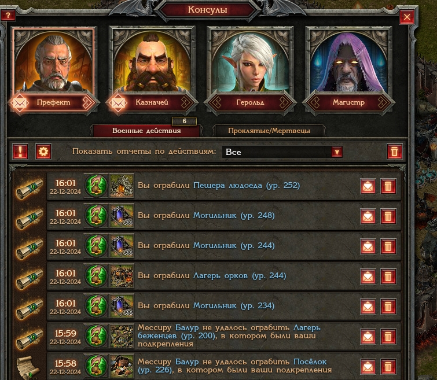The height and width of the screenshot is (380, 437).
Task: Click the mail icon on Префект banner
Action: 20,103
